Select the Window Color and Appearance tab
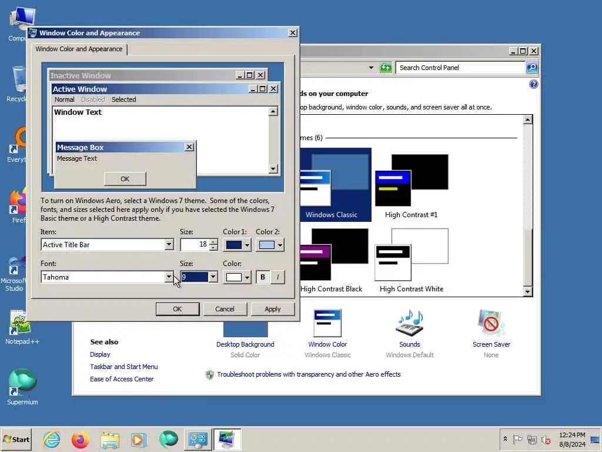 79,49
